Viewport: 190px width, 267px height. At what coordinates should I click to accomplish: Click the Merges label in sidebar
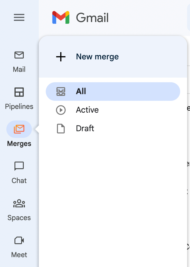[x=19, y=144]
